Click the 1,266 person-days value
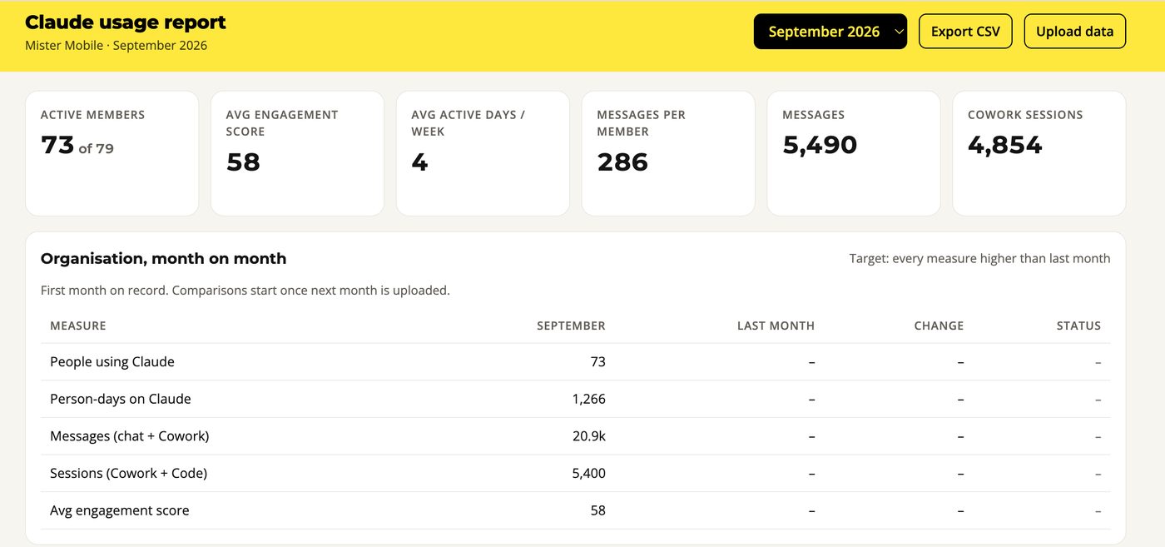The height and width of the screenshot is (547, 1165). 588,399
